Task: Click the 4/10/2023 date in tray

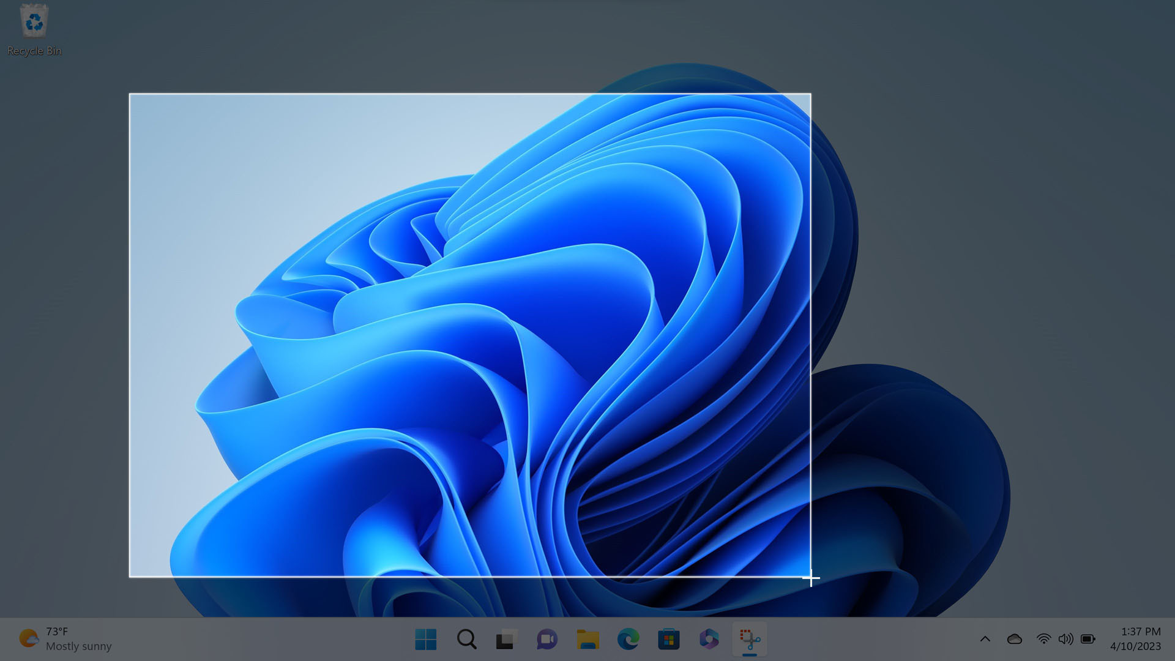Action: pos(1135,646)
